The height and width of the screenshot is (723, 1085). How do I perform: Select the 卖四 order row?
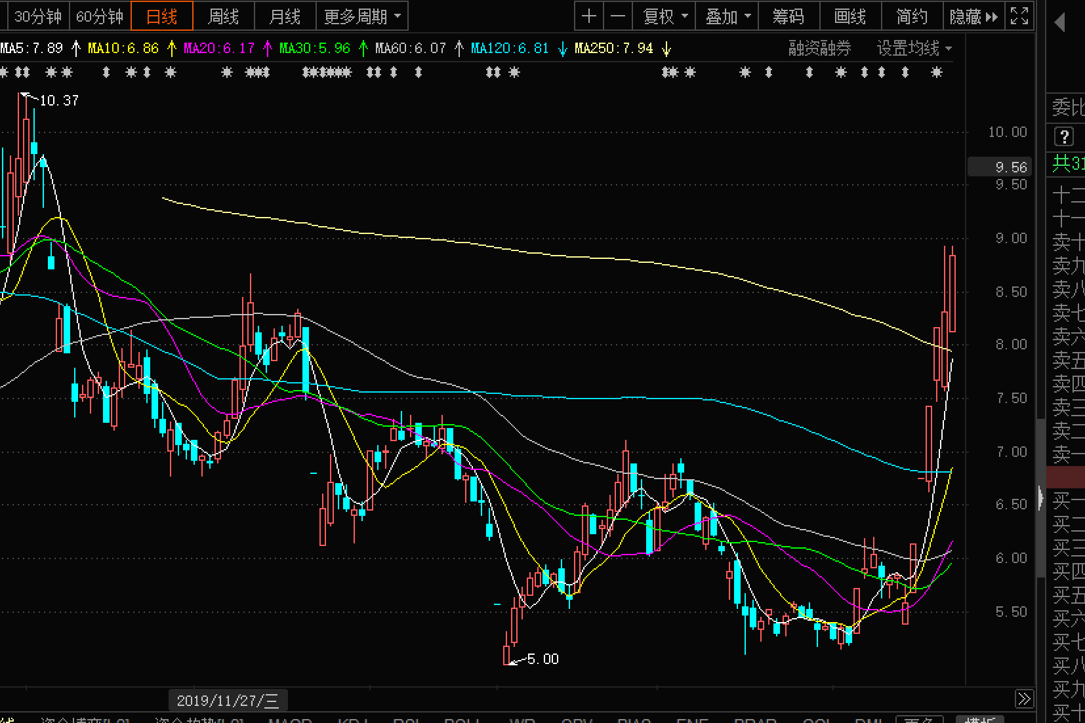tap(1068, 383)
